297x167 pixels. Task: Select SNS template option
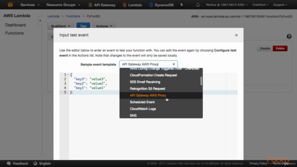tap(161, 116)
